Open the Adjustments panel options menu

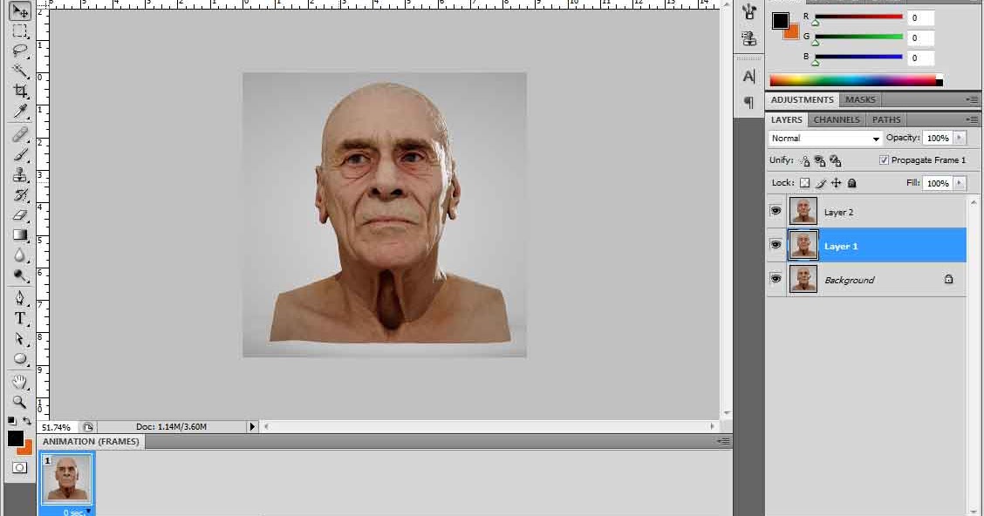point(972,99)
